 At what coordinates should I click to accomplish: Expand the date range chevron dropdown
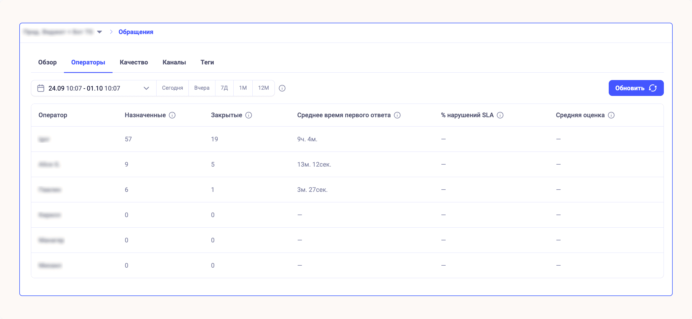(x=146, y=88)
